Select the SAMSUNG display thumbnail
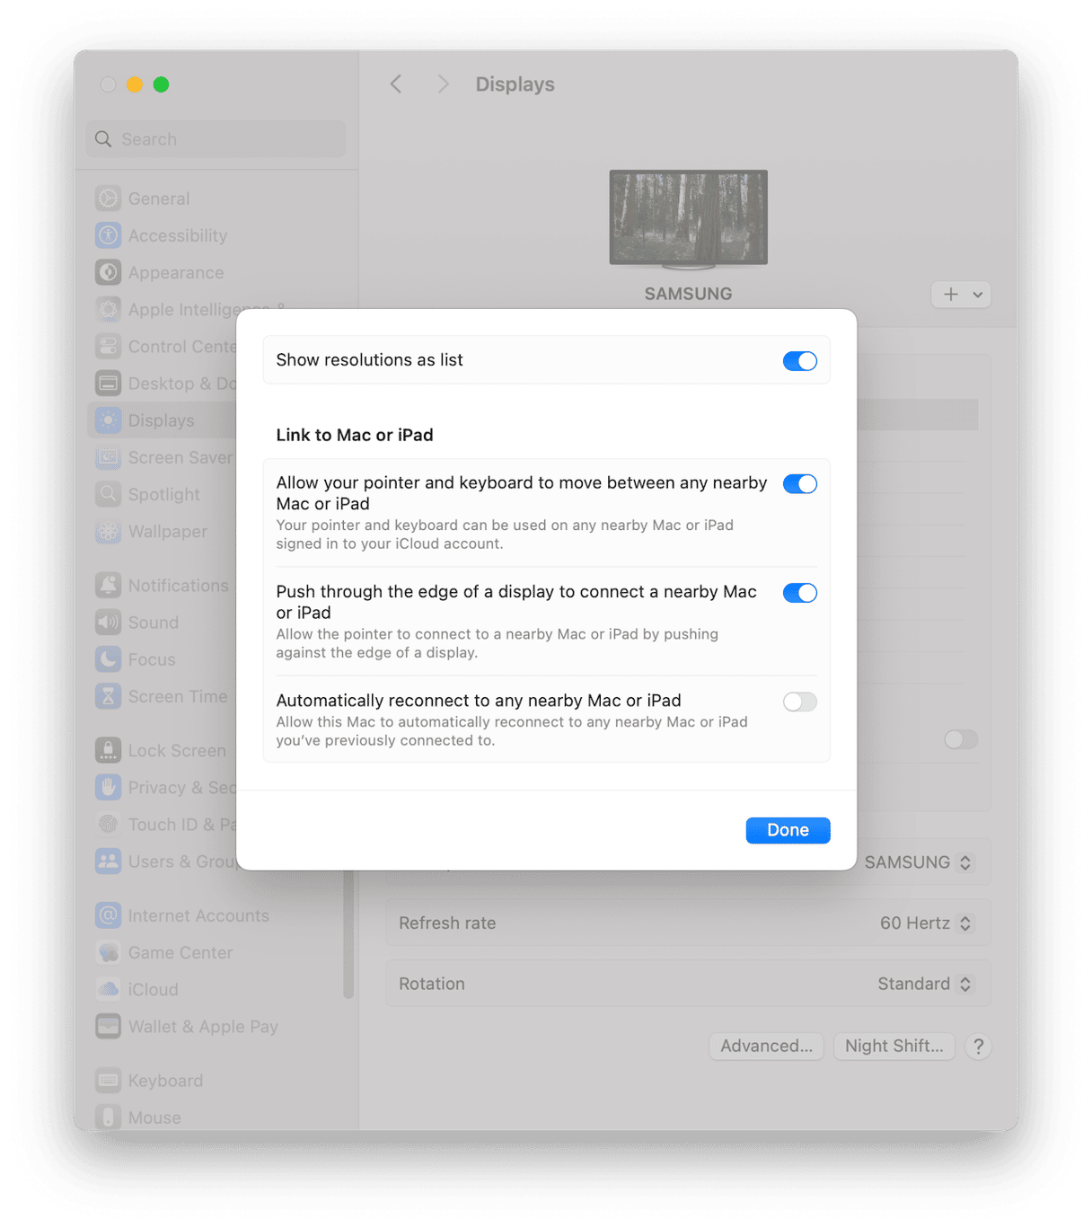The width and height of the screenshot is (1092, 1228). [x=689, y=220]
